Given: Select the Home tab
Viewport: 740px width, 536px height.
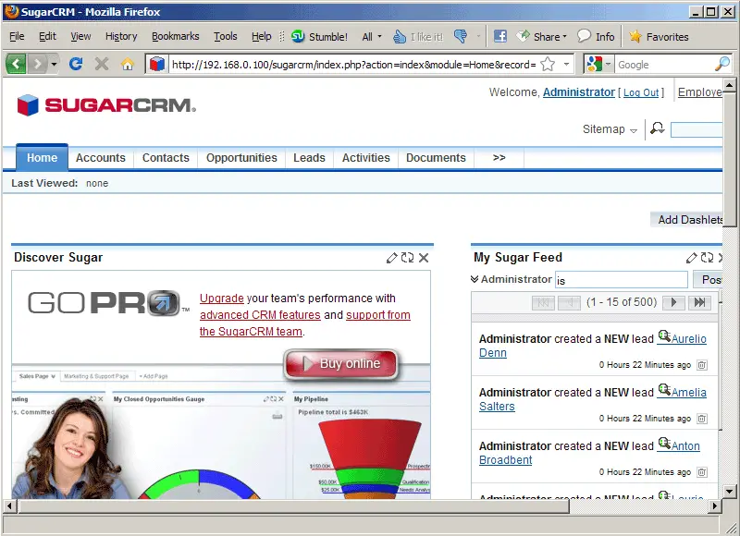Looking at the screenshot, I should pyautogui.click(x=42, y=157).
